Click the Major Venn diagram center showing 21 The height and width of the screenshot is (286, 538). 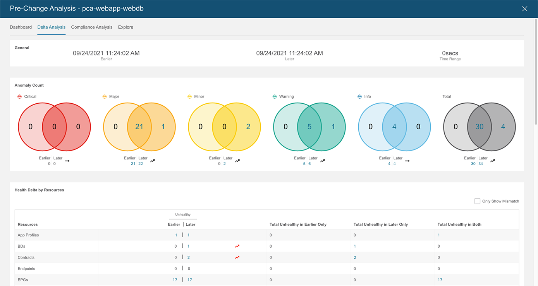click(x=139, y=127)
